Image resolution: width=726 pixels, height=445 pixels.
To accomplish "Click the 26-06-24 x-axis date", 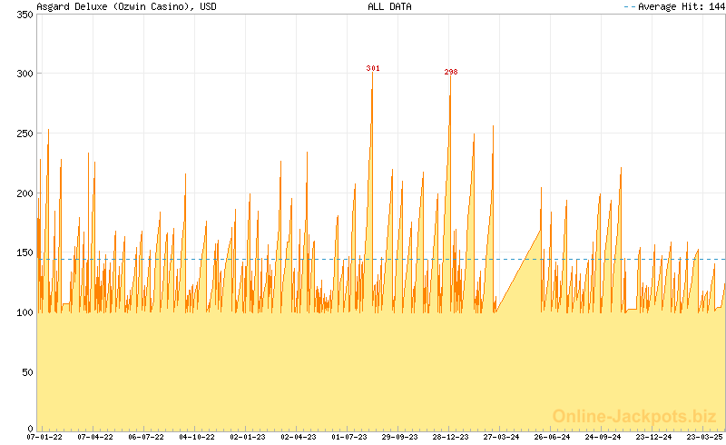I will tap(552, 437).
